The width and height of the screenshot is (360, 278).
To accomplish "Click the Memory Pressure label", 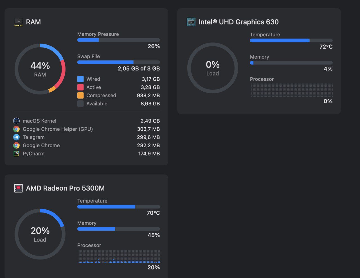I will pyautogui.click(x=98, y=34).
